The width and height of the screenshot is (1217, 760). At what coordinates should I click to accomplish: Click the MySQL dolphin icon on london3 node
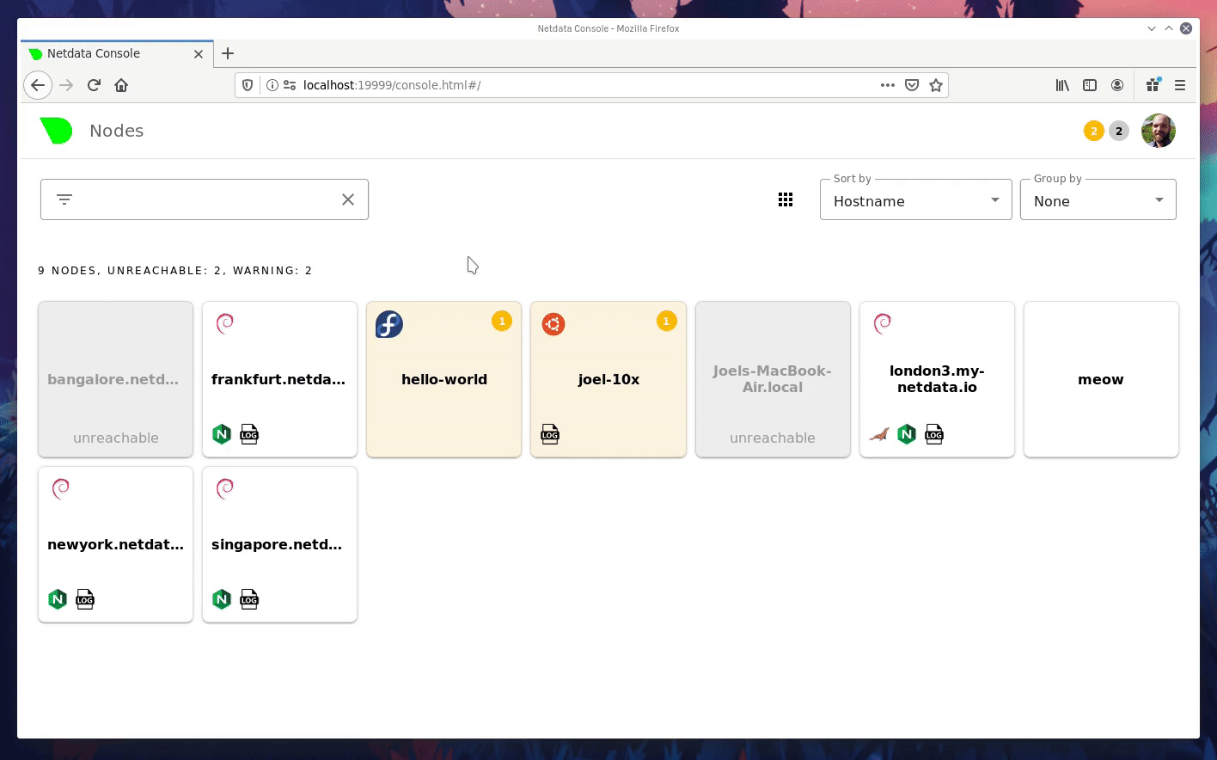coord(879,434)
